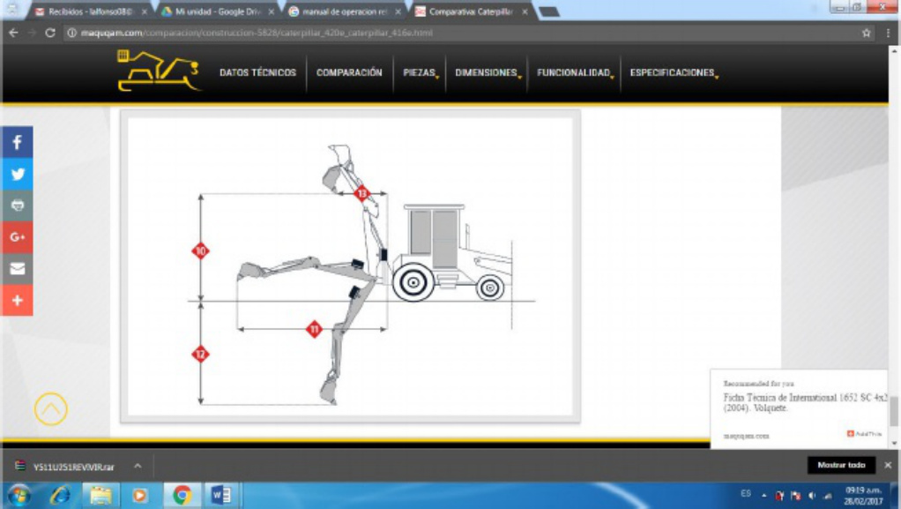This screenshot has width=901, height=509.
Task: Close the Mi unidad Drive tab
Action: click(272, 11)
